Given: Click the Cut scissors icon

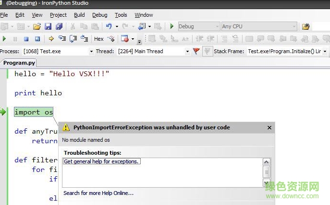Looking at the screenshot, I should click(73, 26).
